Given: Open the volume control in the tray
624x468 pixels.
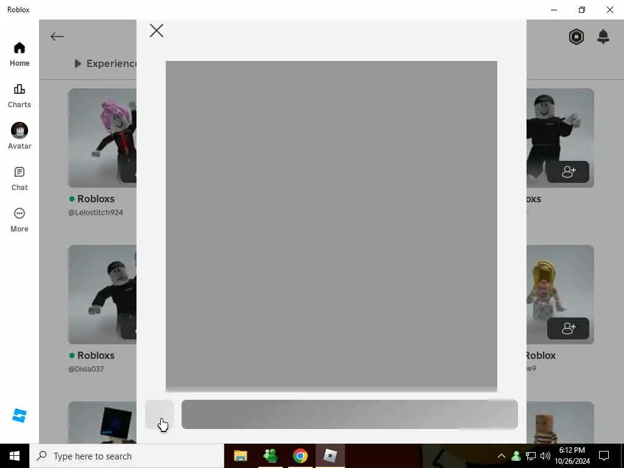Looking at the screenshot, I should point(545,456).
